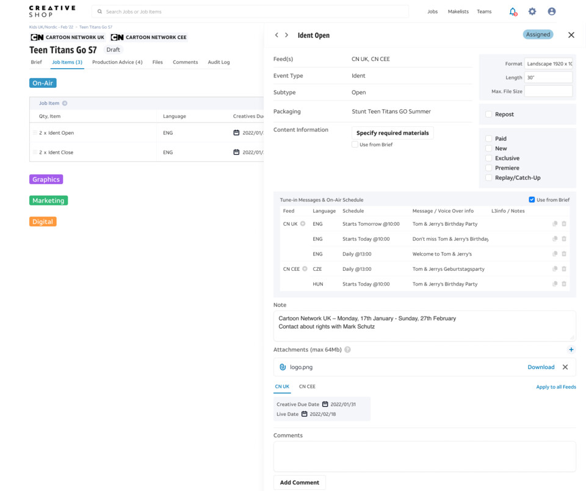Collapse the On-Air section
This screenshot has height=491, width=586.
tap(43, 83)
